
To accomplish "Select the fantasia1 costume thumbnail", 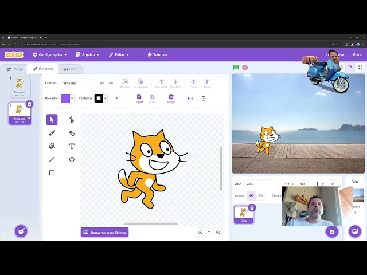I will 19,87.
